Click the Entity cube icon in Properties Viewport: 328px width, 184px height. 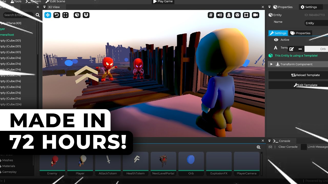[x=270, y=15]
